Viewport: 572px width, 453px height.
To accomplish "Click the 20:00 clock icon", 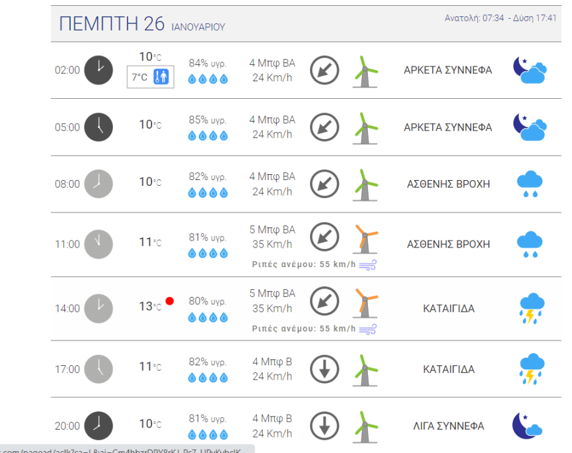I will [99, 426].
